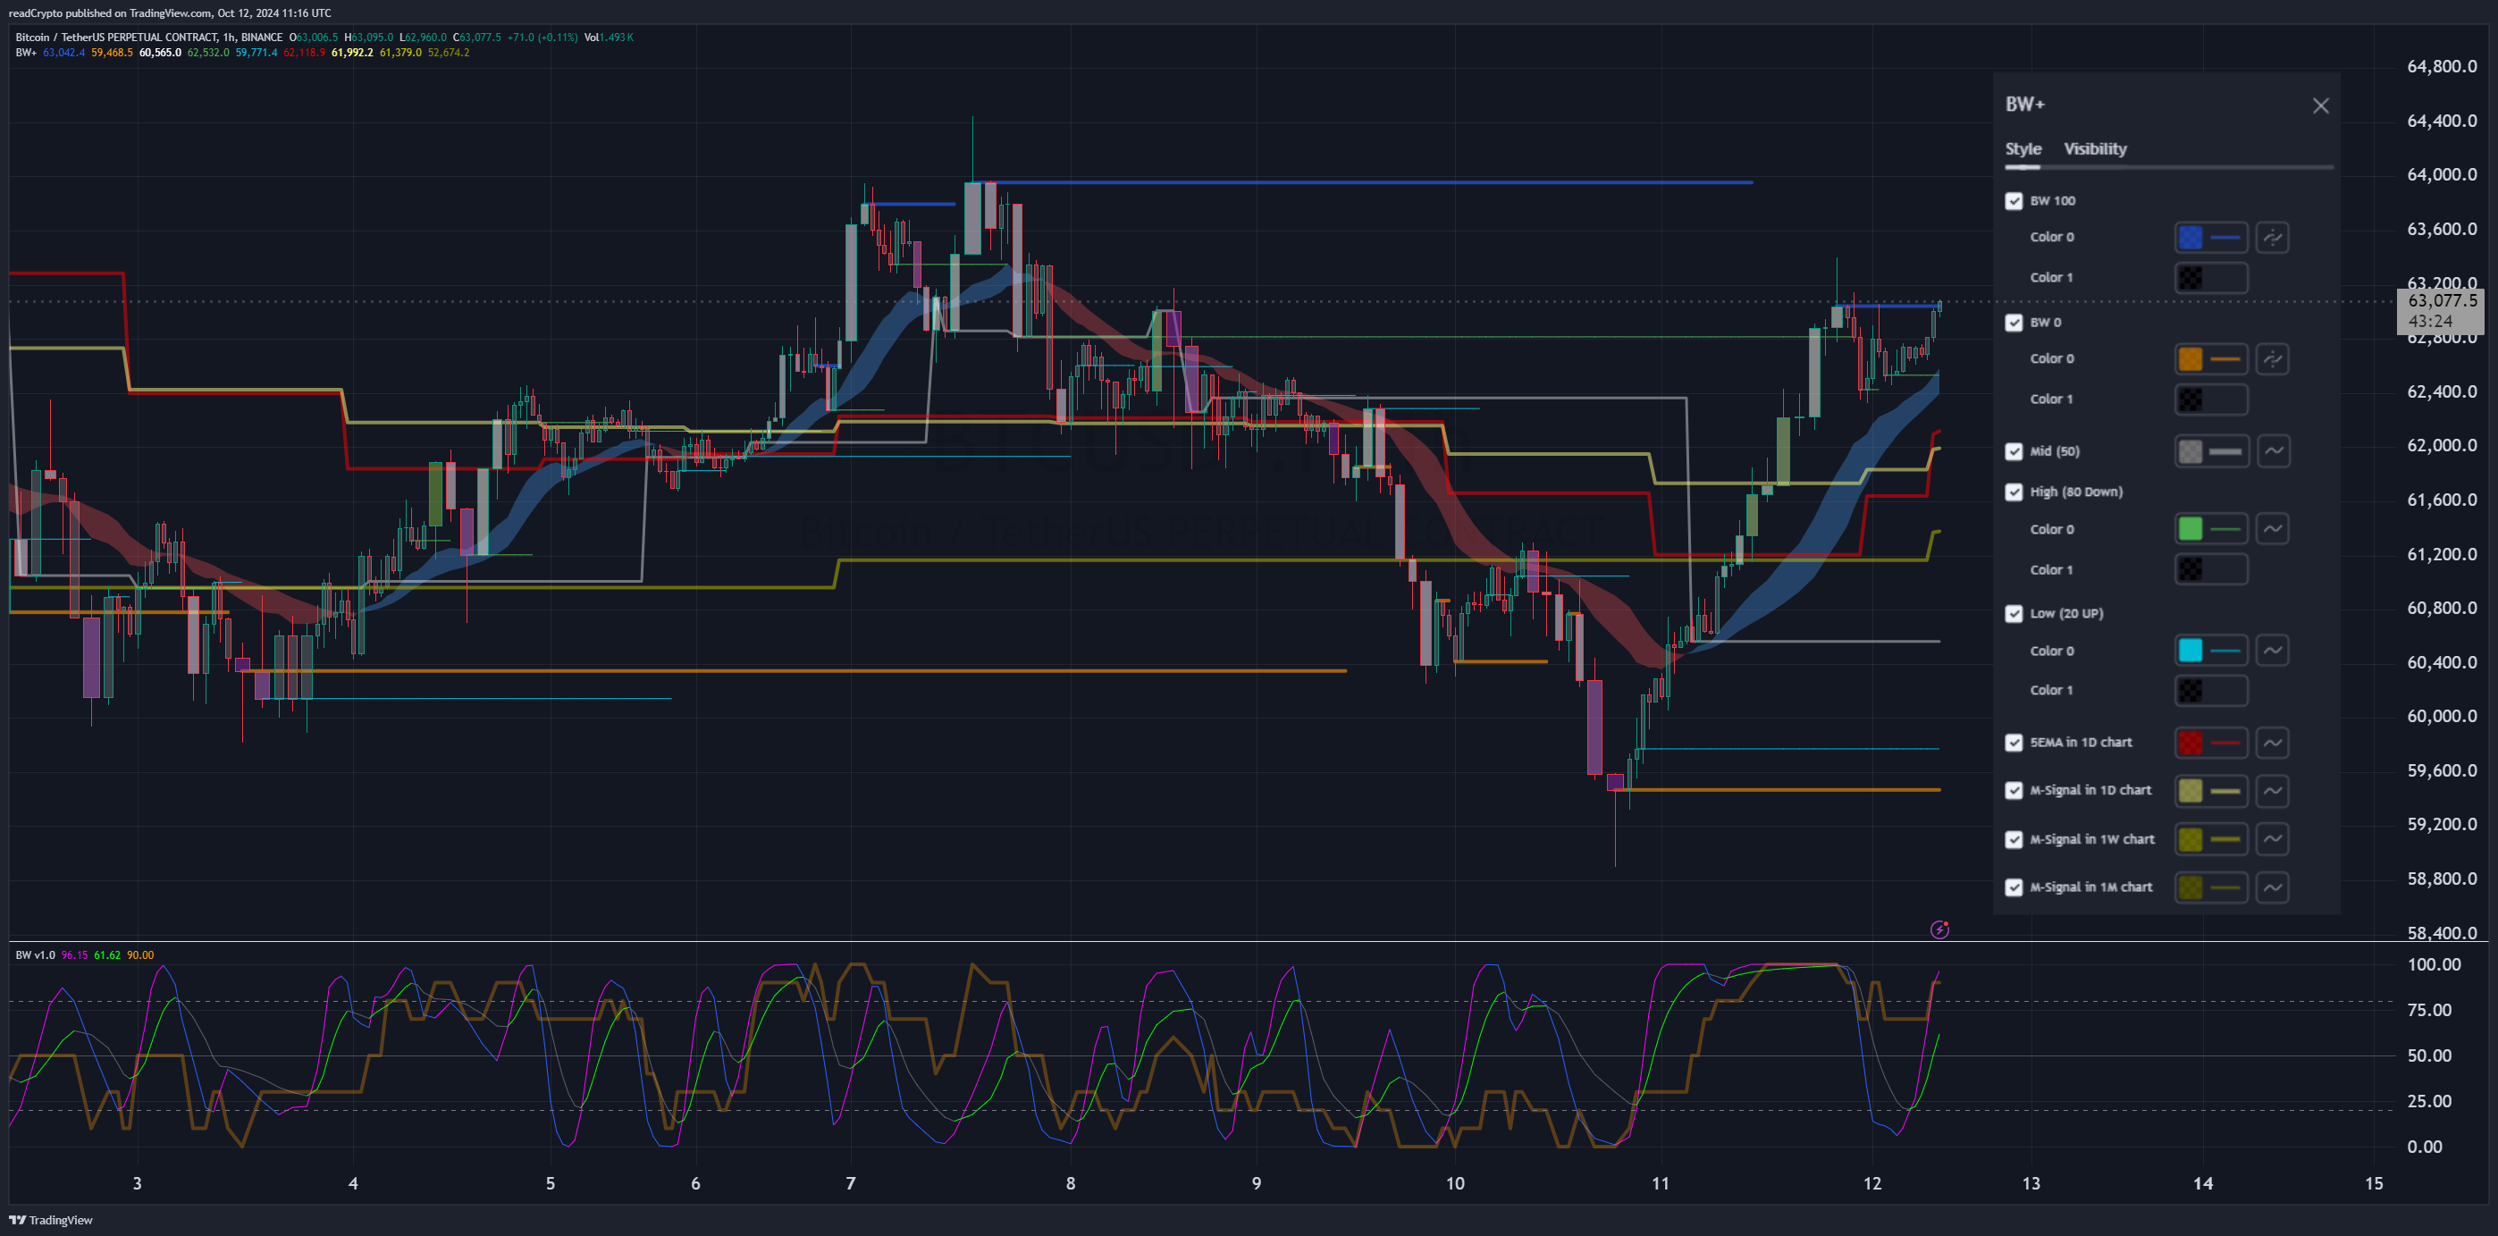Open black Color 1 swatch under High
2498x1236 pixels.
point(2210,570)
